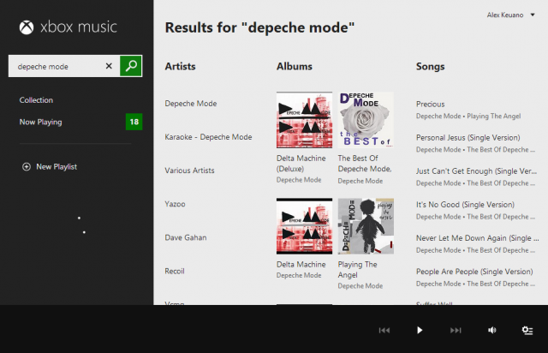
Task: Click the Alex Keuano user name
Action: (x=505, y=15)
